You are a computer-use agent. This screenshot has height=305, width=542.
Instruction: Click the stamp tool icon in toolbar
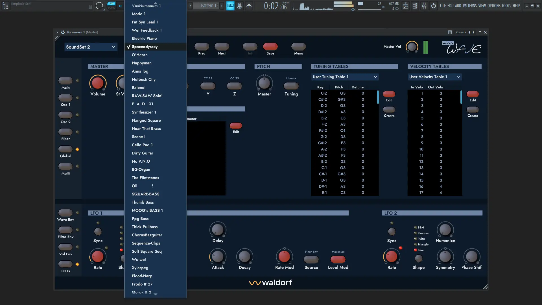coord(240,6)
